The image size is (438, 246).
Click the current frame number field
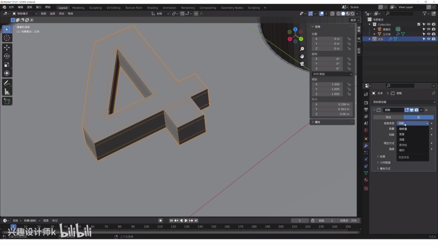pyautogui.click(x=300, y=220)
